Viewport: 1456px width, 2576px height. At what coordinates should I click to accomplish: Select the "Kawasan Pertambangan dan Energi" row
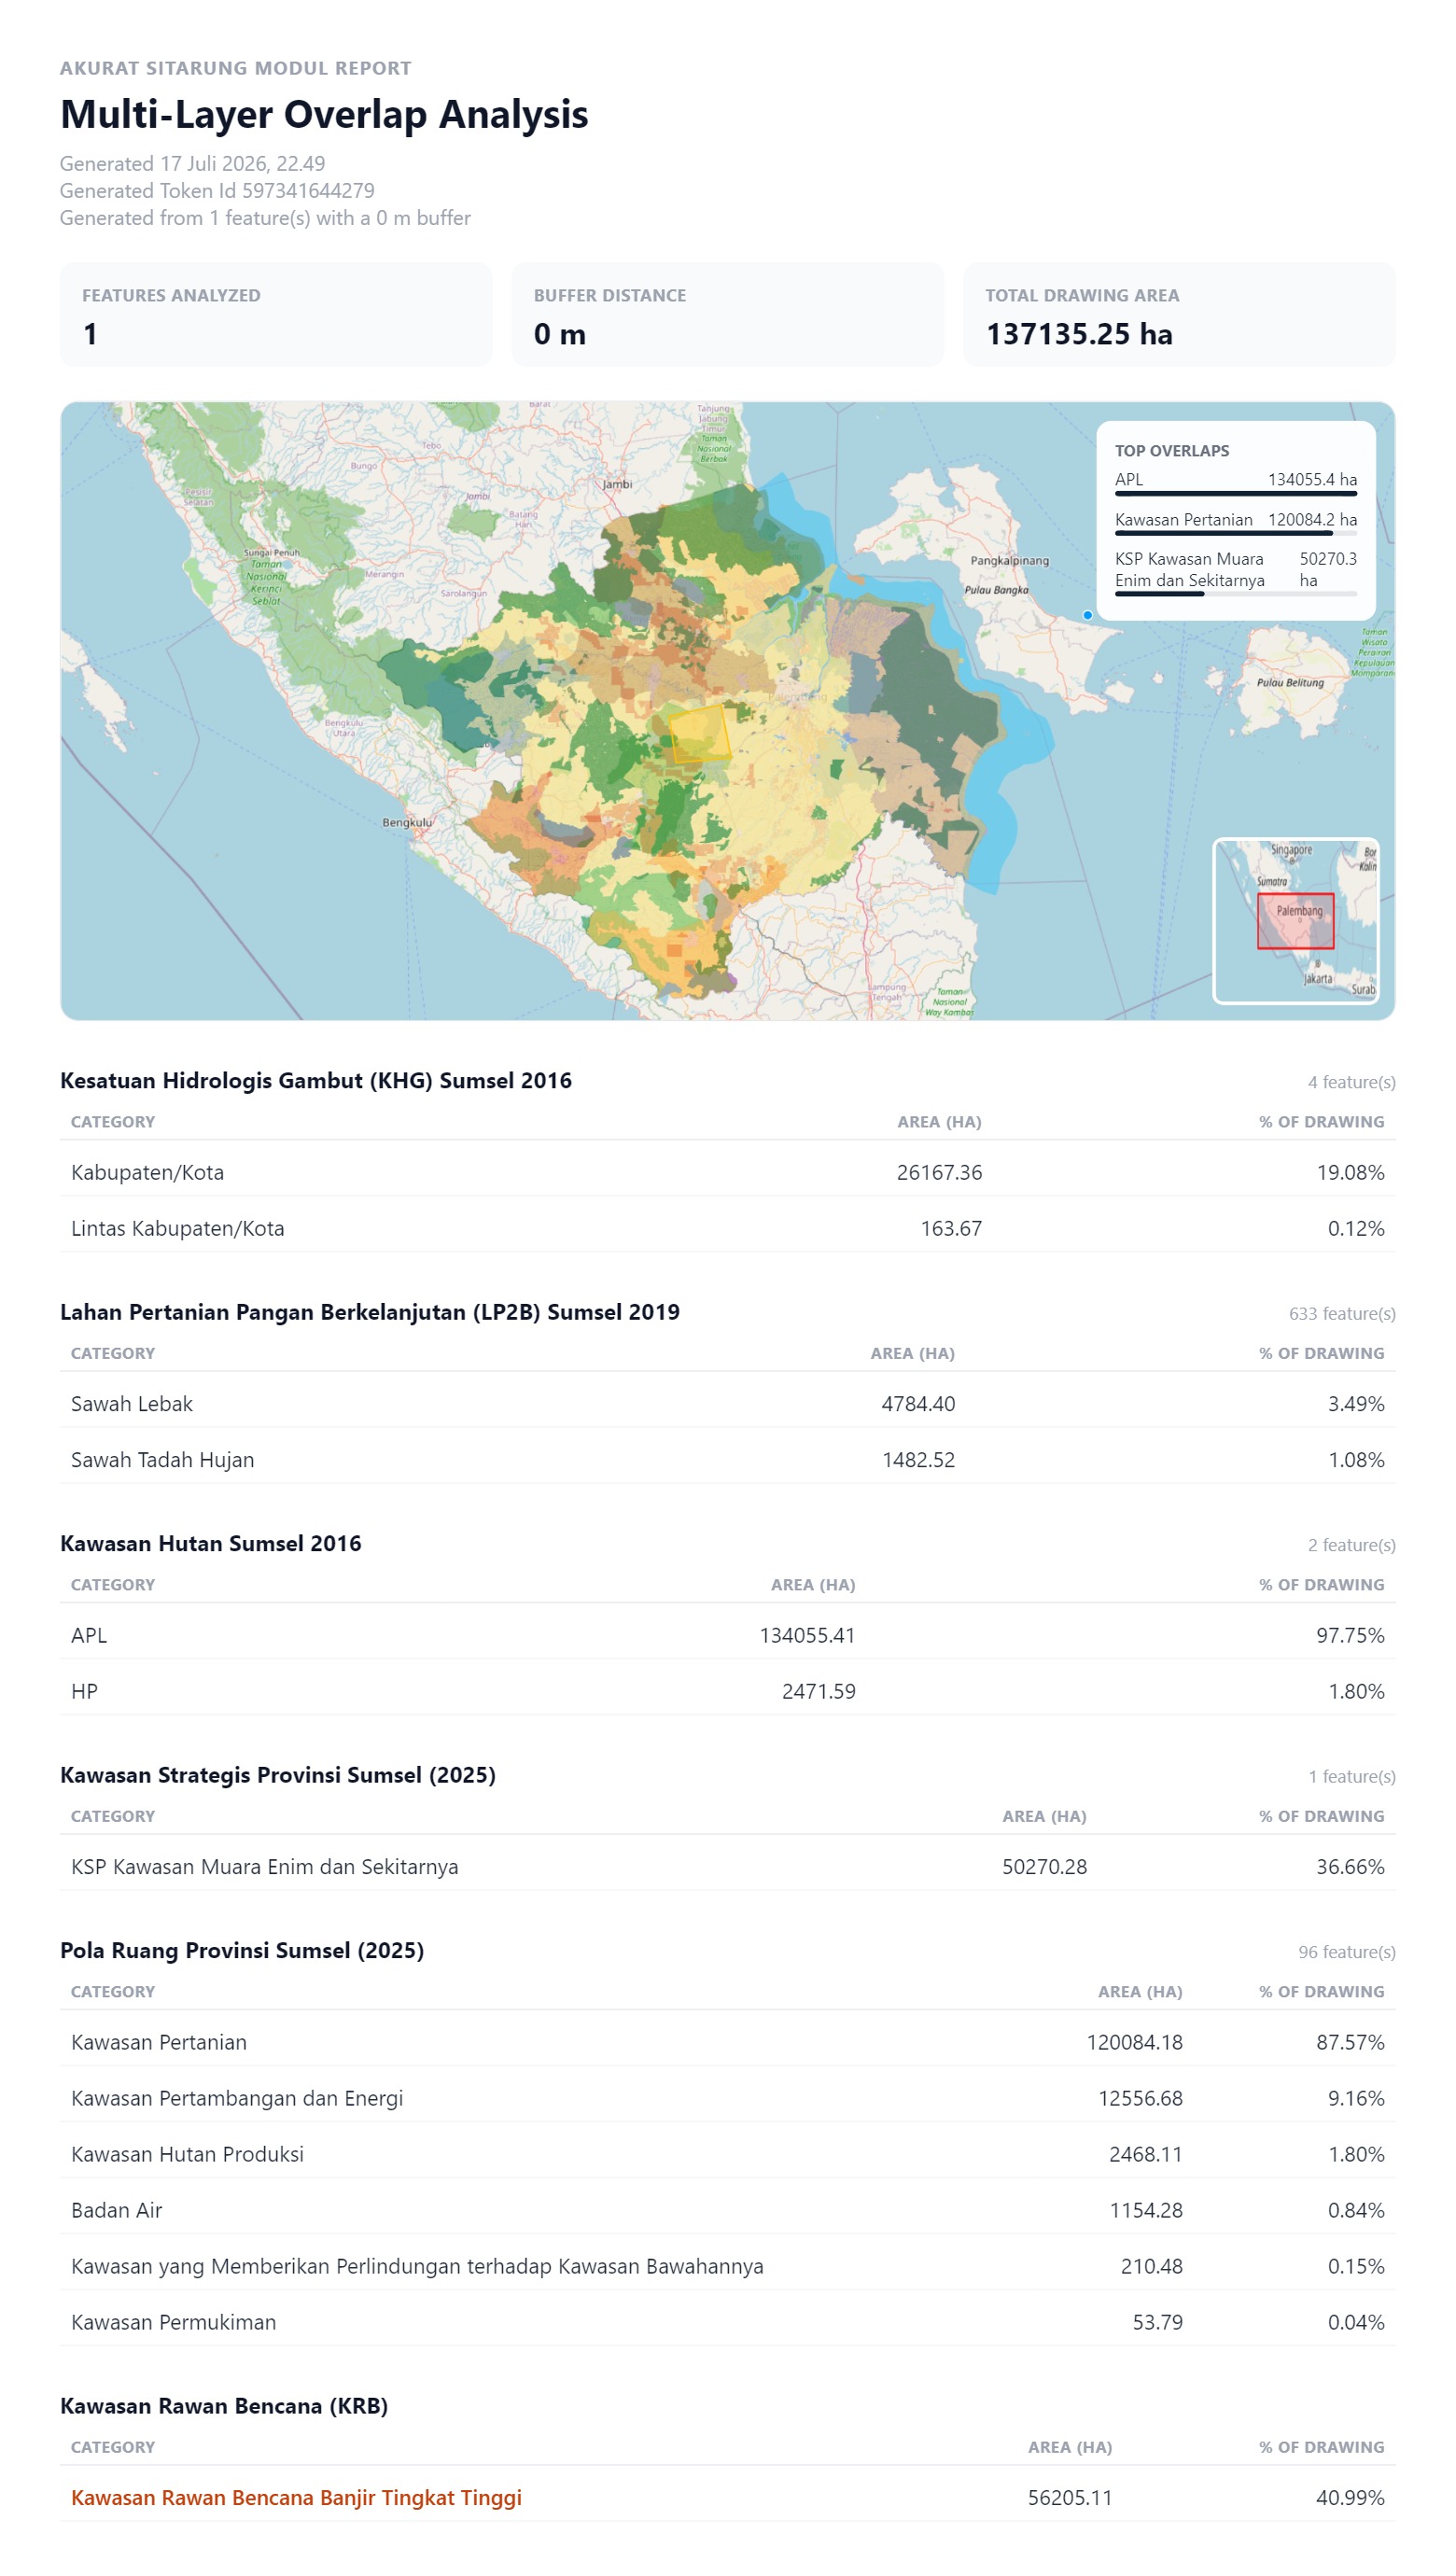pyautogui.click(x=727, y=2098)
